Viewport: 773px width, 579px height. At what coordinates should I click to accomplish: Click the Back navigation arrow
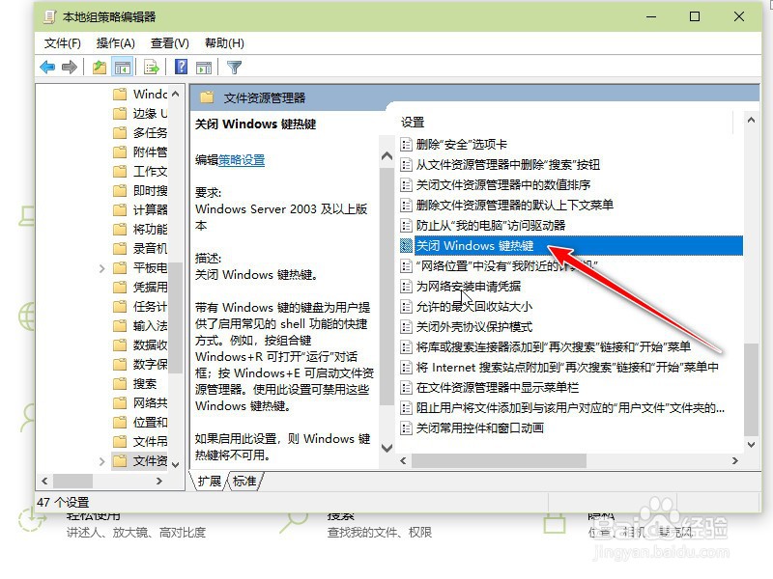pos(45,66)
